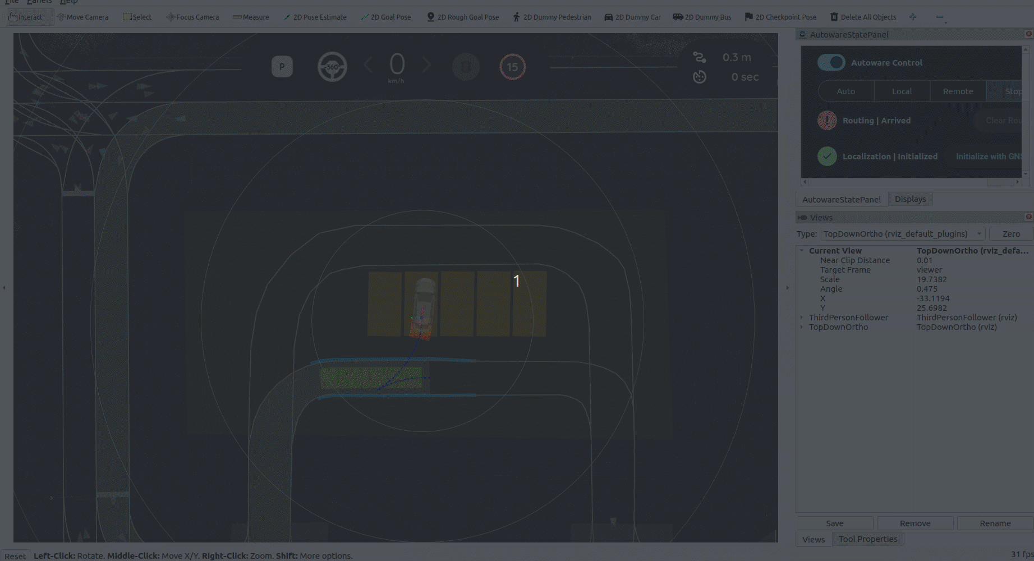
Task: Click the Localization green check icon
Action: pos(827,157)
